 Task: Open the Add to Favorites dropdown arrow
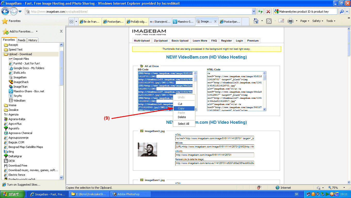(37, 31)
